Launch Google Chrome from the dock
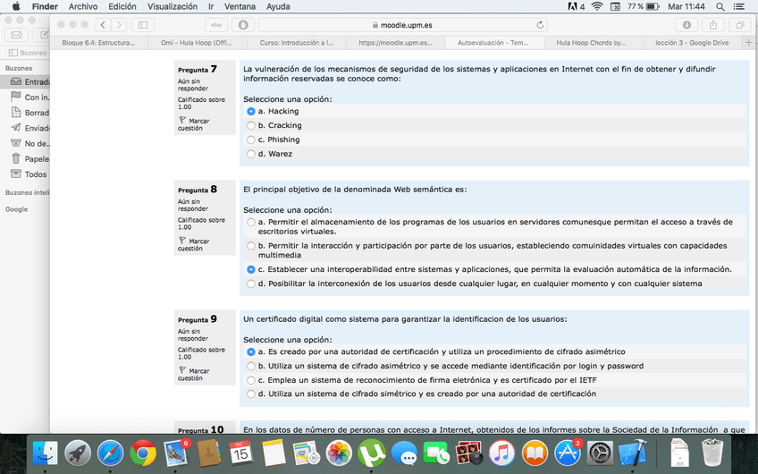 (x=142, y=453)
